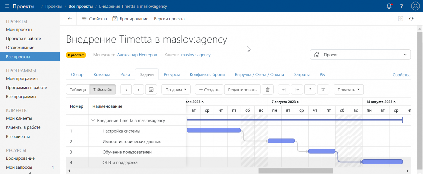Click the Создать button
This screenshot has width=423, height=174.
click(209, 90)
